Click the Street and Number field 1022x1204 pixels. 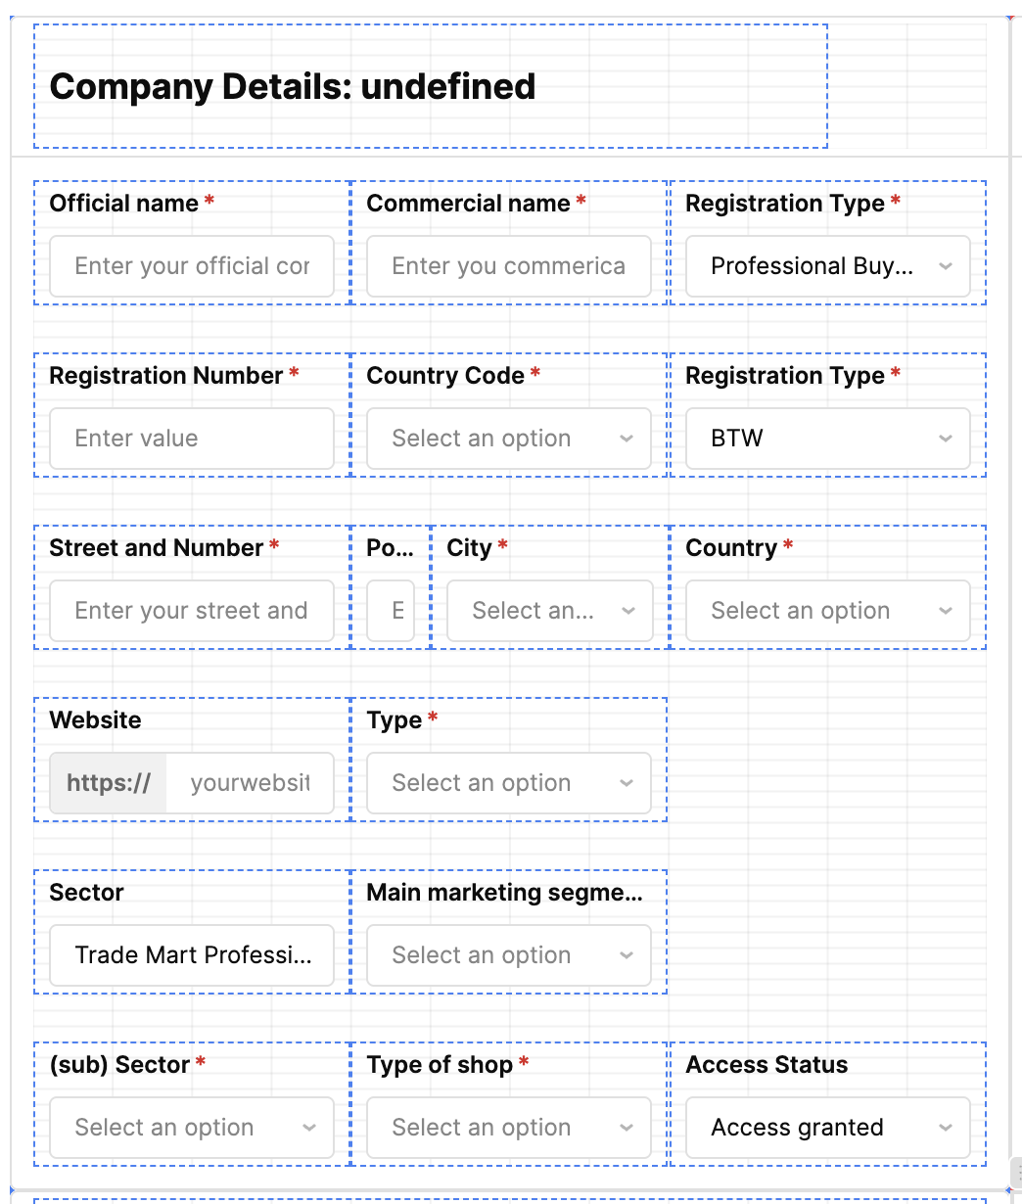192,611
